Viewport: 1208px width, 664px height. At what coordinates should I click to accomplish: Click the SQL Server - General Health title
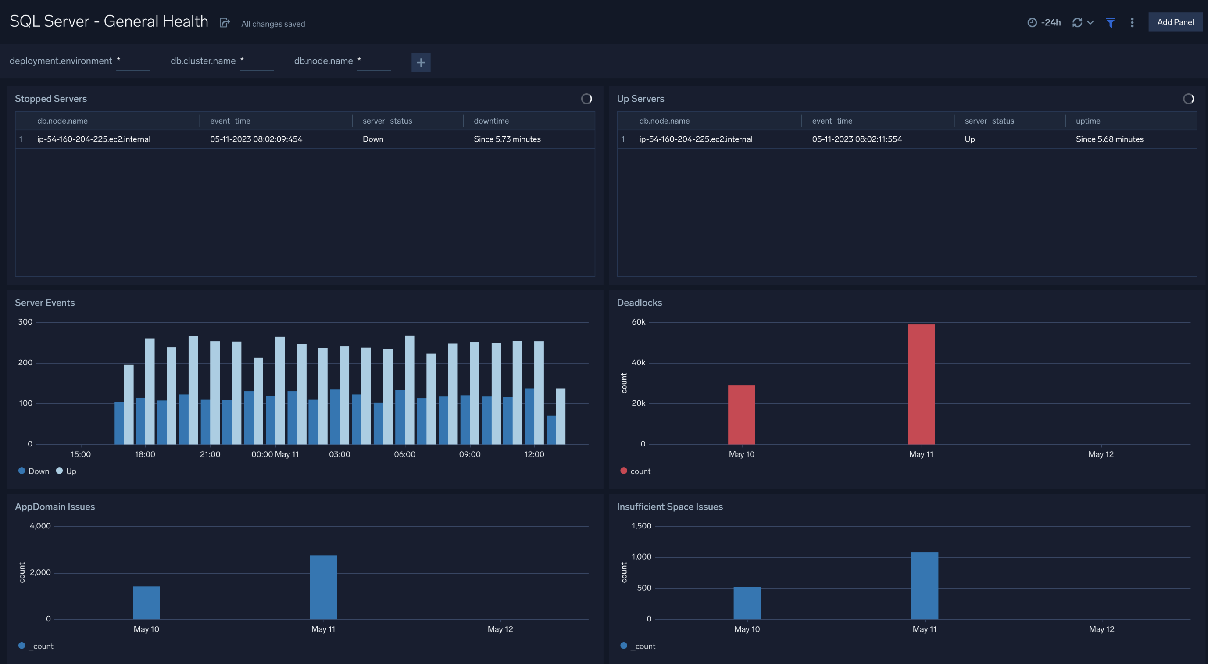click(109, 21)
